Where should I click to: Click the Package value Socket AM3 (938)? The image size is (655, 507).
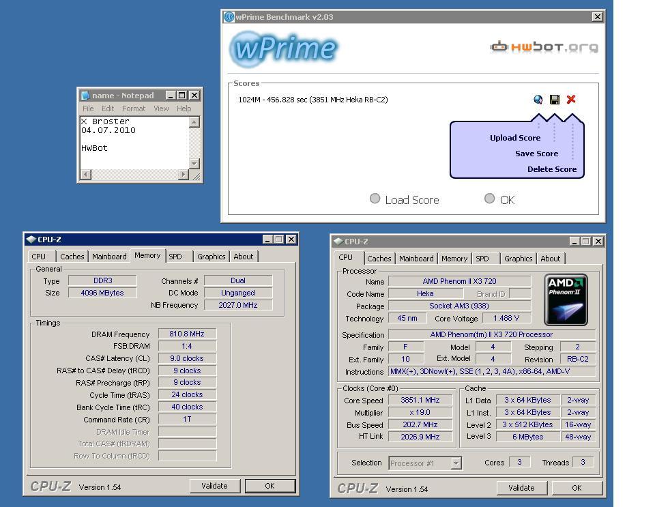(x=459, y=306)
